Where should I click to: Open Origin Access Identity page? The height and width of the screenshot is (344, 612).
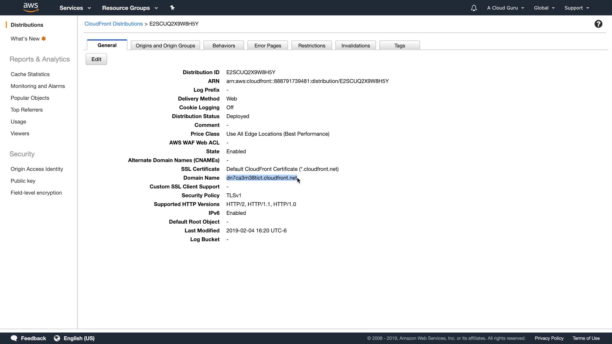37,169
